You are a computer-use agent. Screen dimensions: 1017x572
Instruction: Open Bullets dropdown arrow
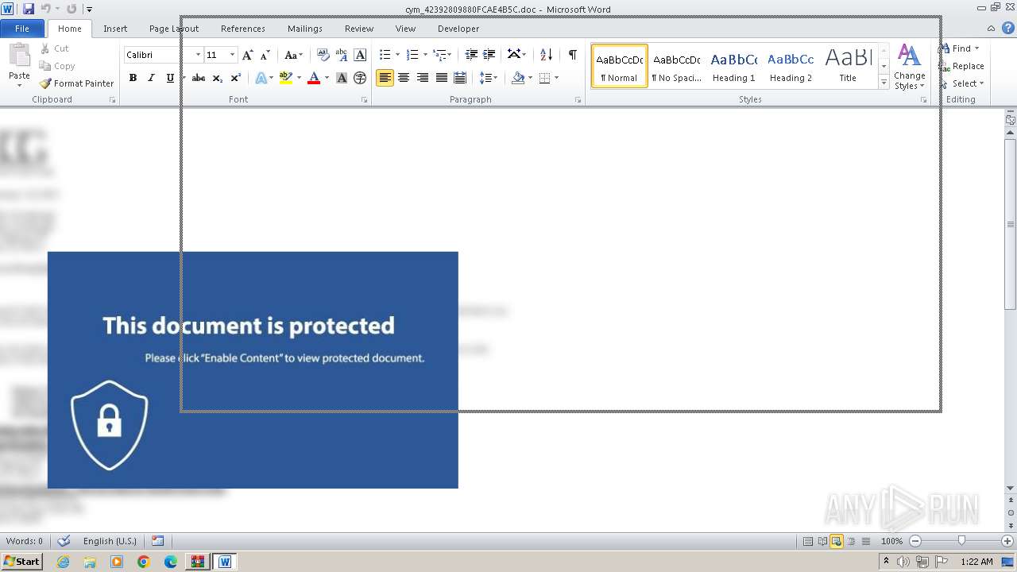[x=397, y=55]
